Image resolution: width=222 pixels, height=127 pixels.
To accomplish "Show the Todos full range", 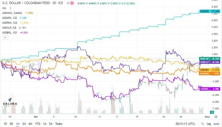I will [59, 124].
